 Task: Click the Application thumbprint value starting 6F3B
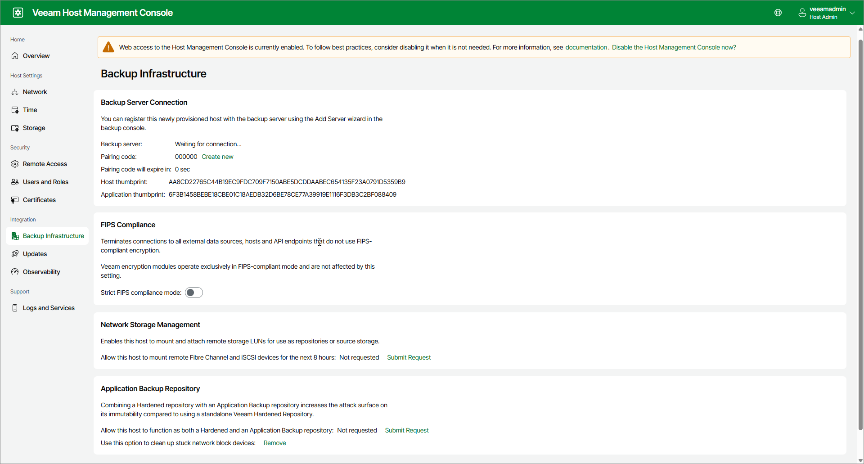pos(282,194)
